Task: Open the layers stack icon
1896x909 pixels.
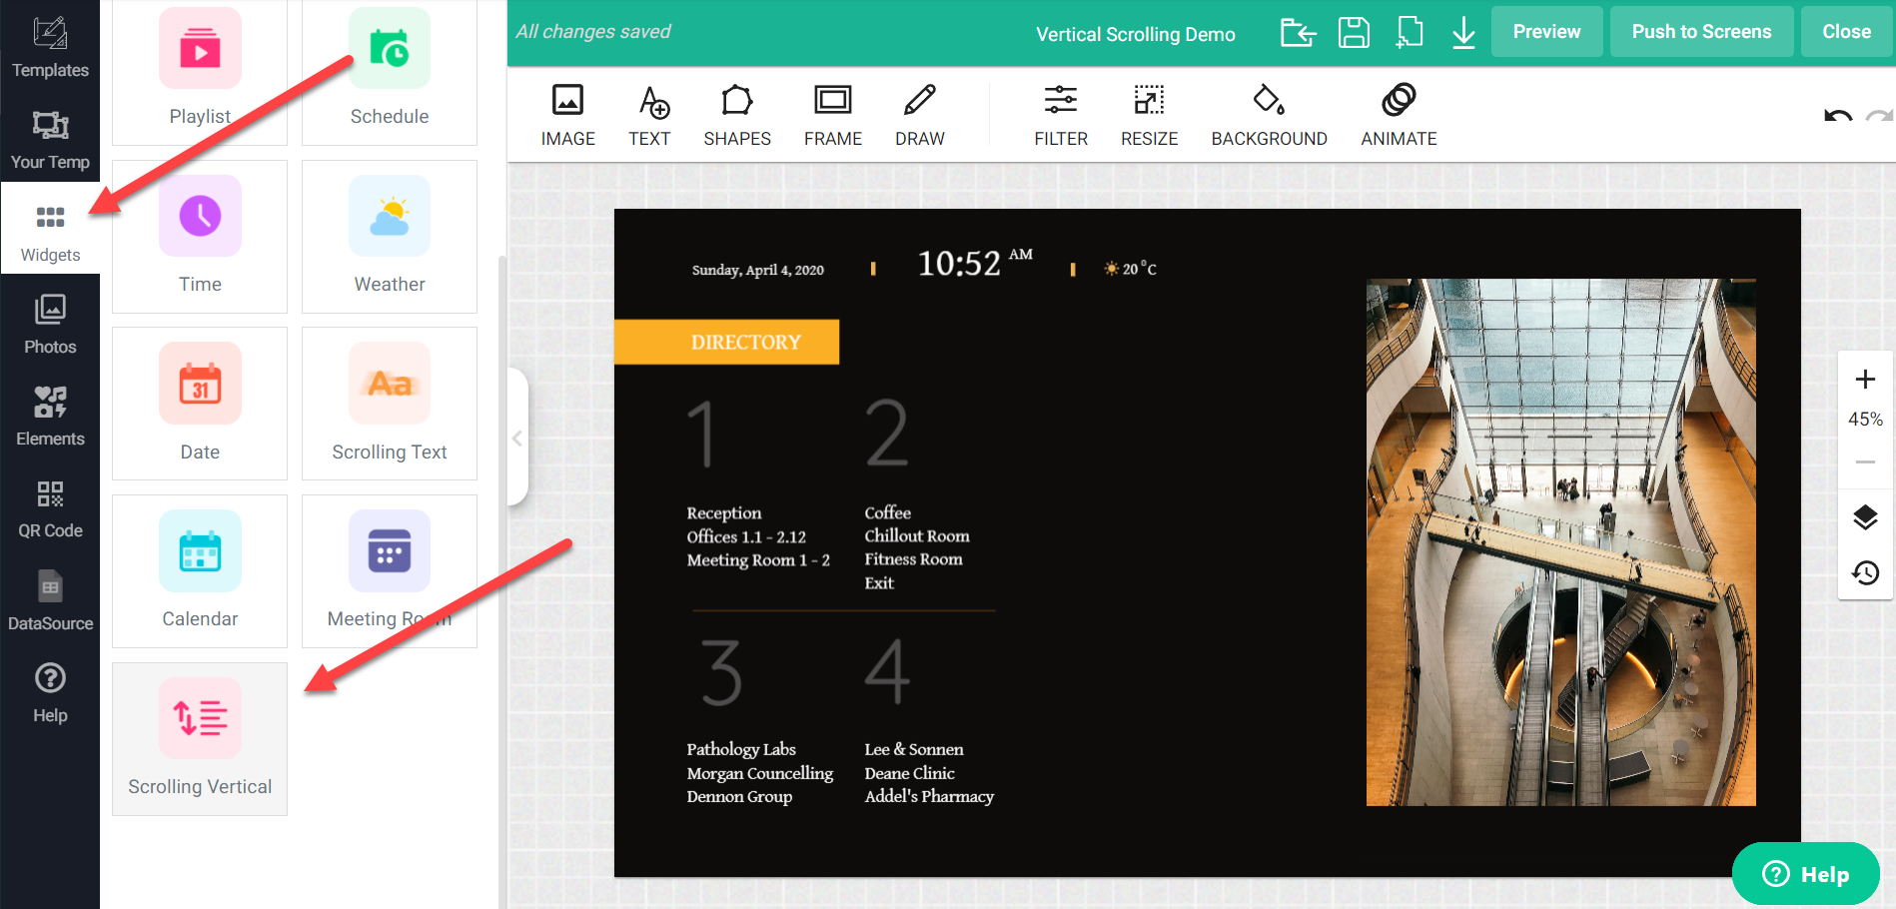Action: 1865,517
